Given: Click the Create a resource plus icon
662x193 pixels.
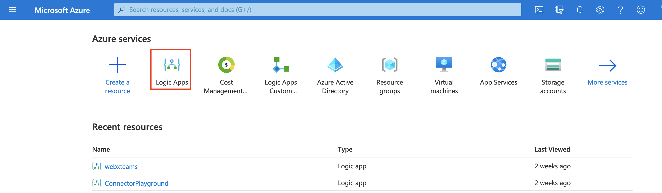Looking at the screenshot, I should coord(118,65).
